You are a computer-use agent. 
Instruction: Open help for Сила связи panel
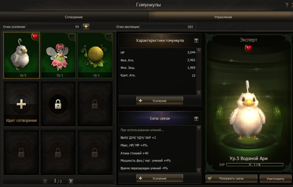click(x=196, y=118)
